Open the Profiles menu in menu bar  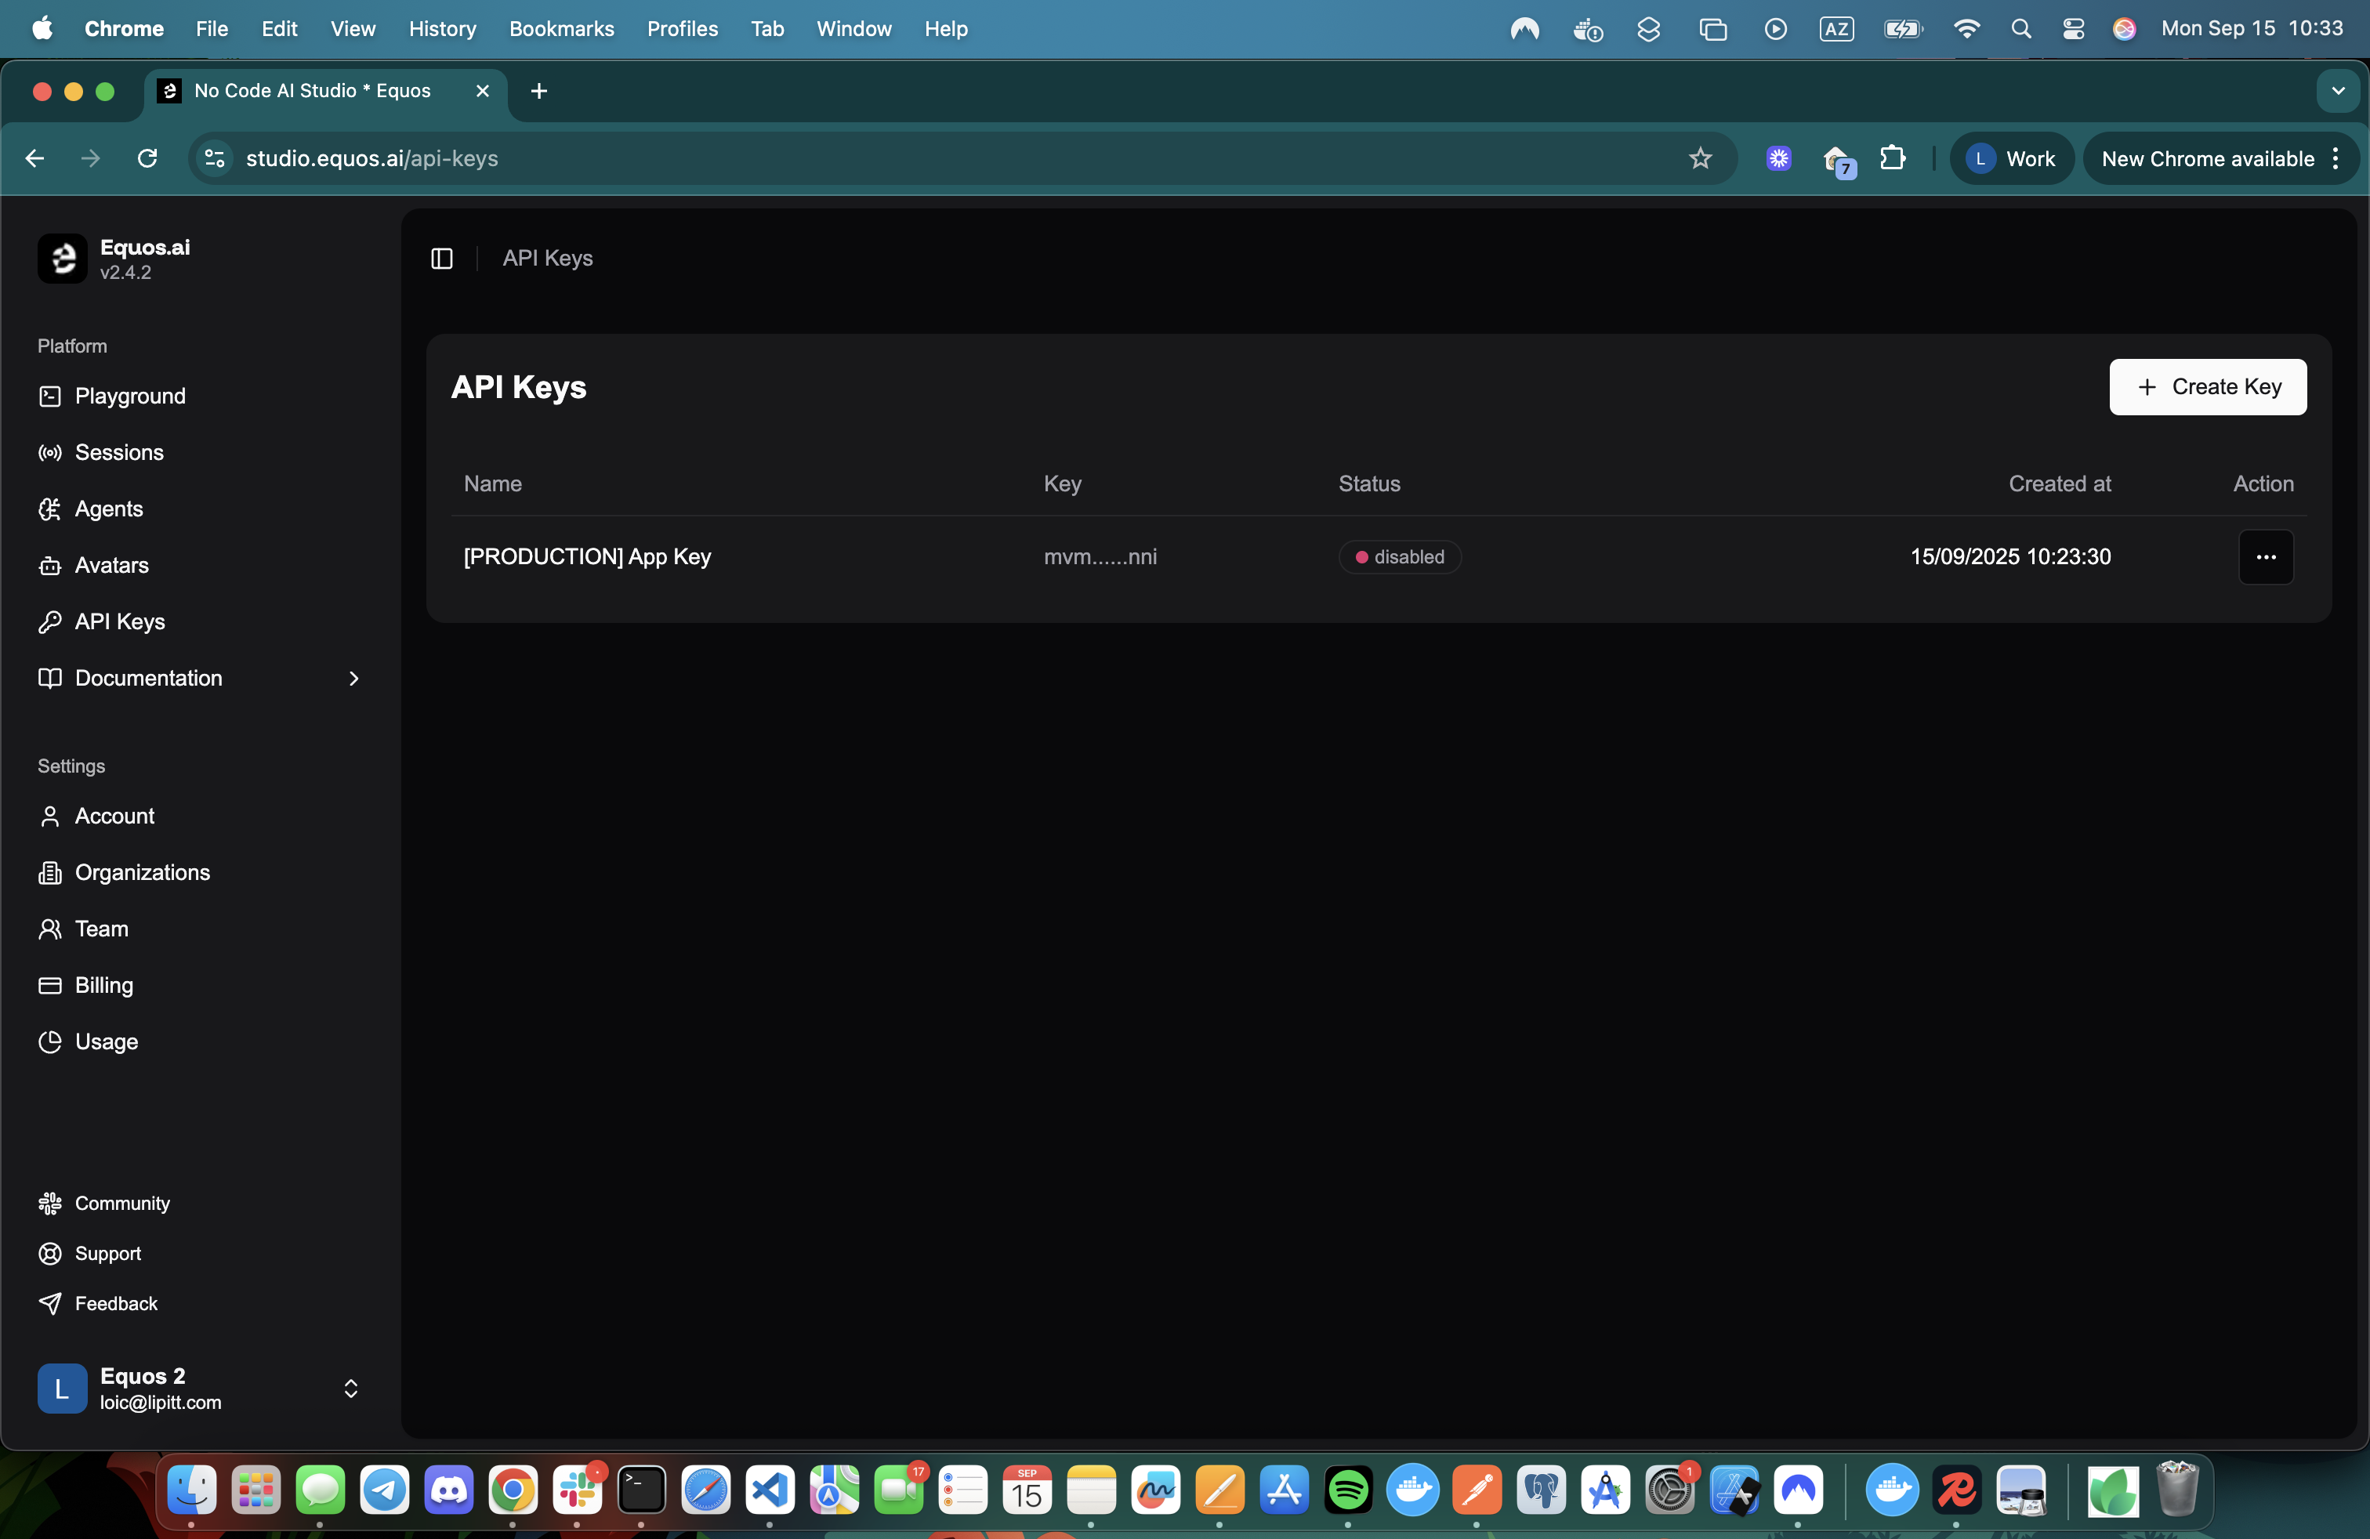point(681,28)
